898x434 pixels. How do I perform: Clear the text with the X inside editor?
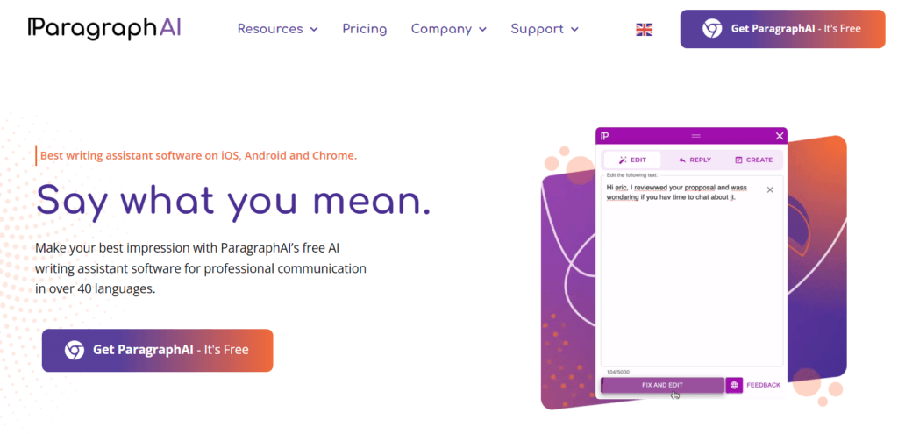(770, 189)
